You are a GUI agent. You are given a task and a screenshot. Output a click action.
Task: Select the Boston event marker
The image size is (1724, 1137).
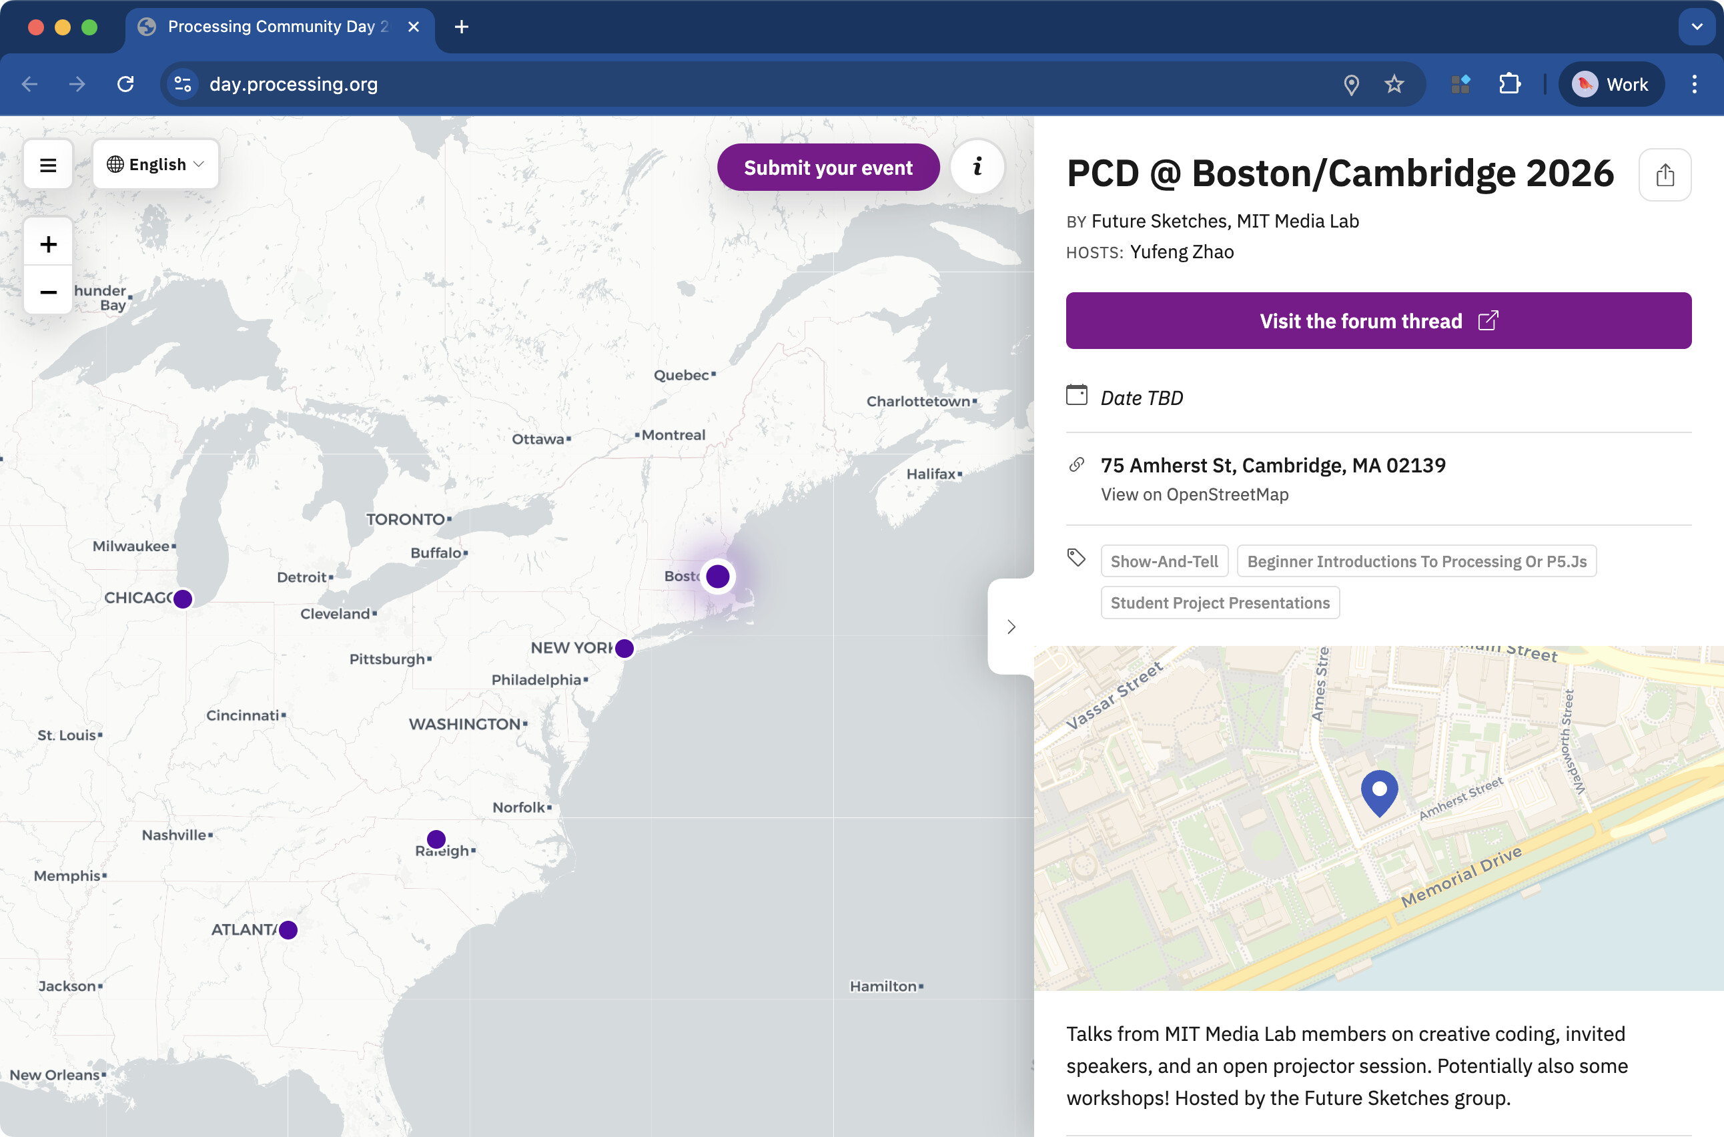coord(718,577)
